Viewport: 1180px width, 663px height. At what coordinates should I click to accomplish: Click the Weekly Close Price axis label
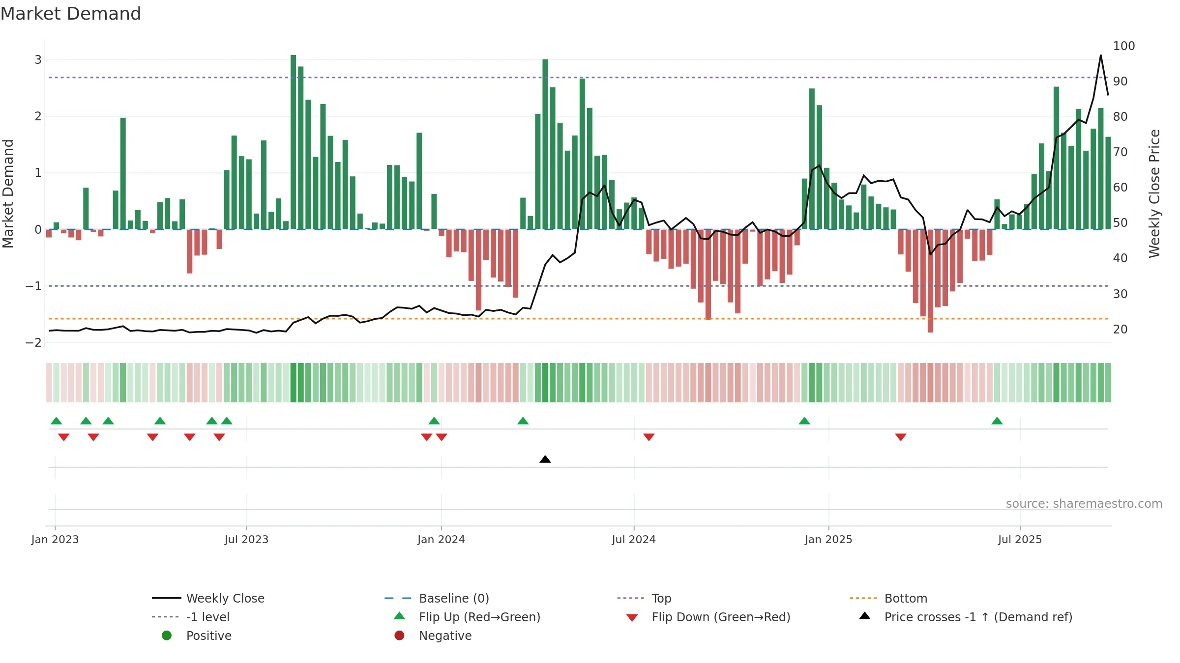(1154, 193)
